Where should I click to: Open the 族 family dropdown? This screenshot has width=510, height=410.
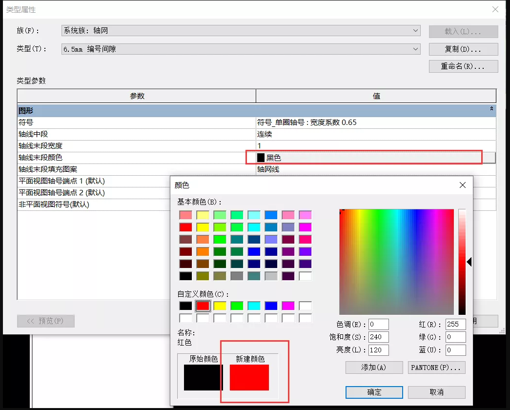241,31
